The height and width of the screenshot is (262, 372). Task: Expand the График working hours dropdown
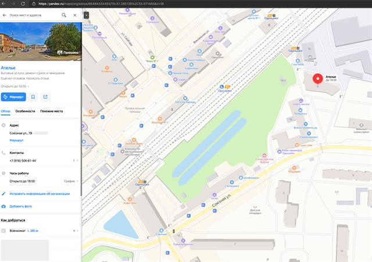(x=71, y=181)
